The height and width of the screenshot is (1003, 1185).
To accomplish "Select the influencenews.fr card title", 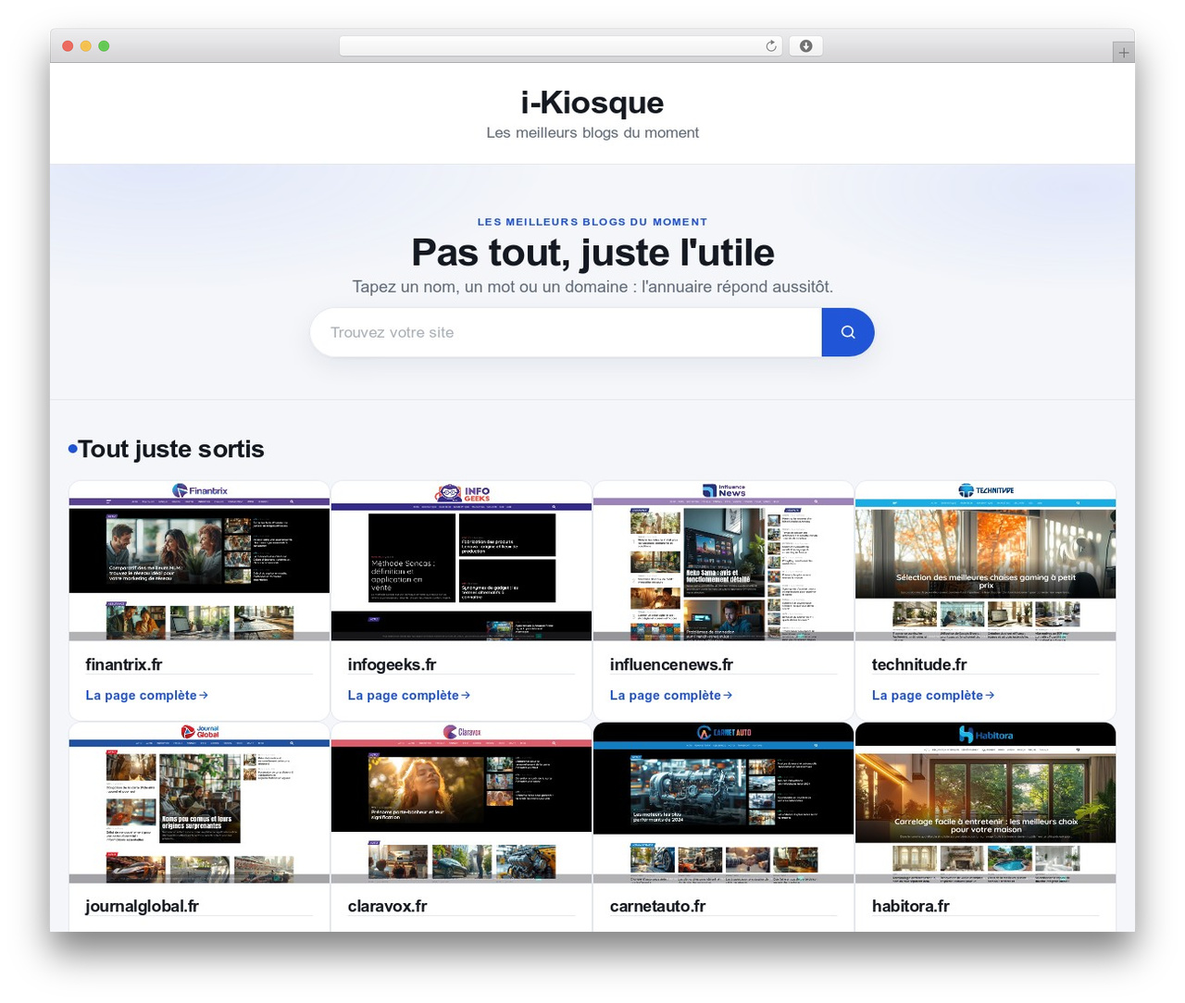I will (x=671, y=664).
